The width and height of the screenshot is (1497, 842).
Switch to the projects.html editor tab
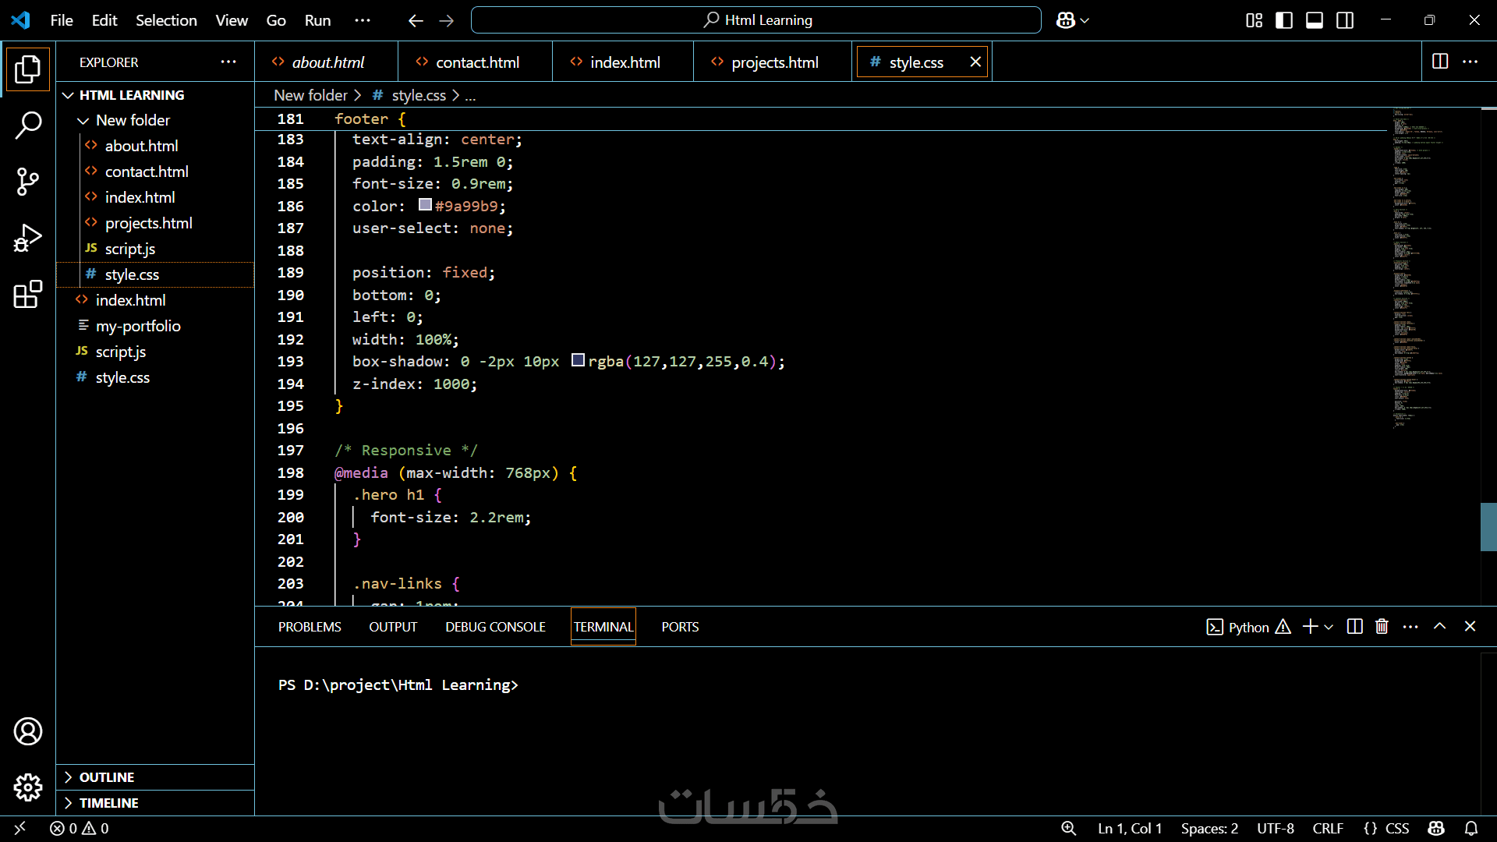[x=773, y=62]
